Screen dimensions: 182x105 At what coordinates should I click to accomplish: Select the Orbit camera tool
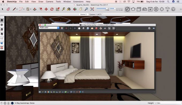(75, 9)
